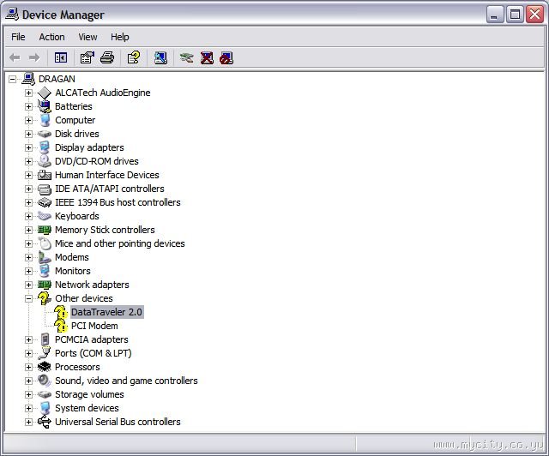Click the Uninstall device toolbar icon
This screenshot has width=549, height=456.
(x=207, y=57)
